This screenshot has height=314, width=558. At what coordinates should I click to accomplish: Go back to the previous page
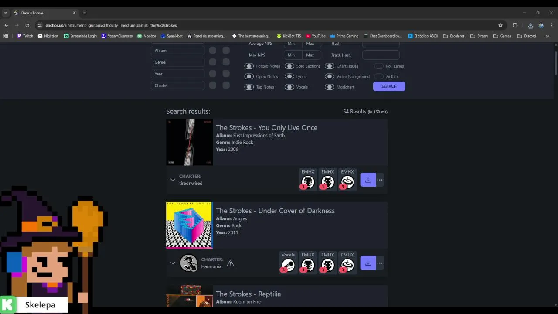[6, 25]
